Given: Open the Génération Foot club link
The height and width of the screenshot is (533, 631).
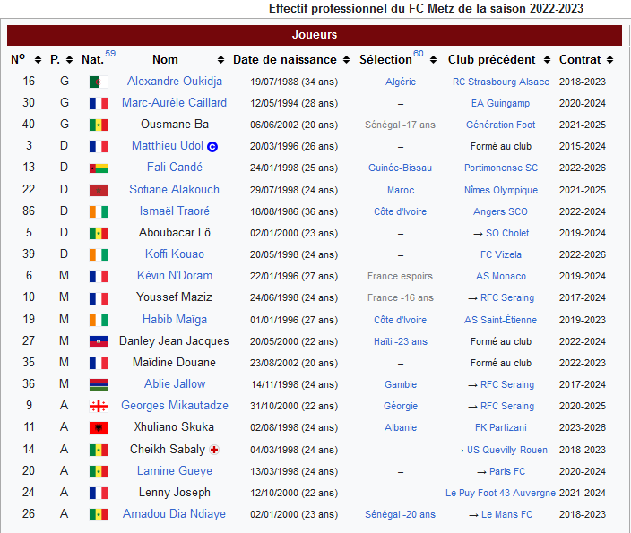Looking at the screenshot, I should [x=501, y=125].
